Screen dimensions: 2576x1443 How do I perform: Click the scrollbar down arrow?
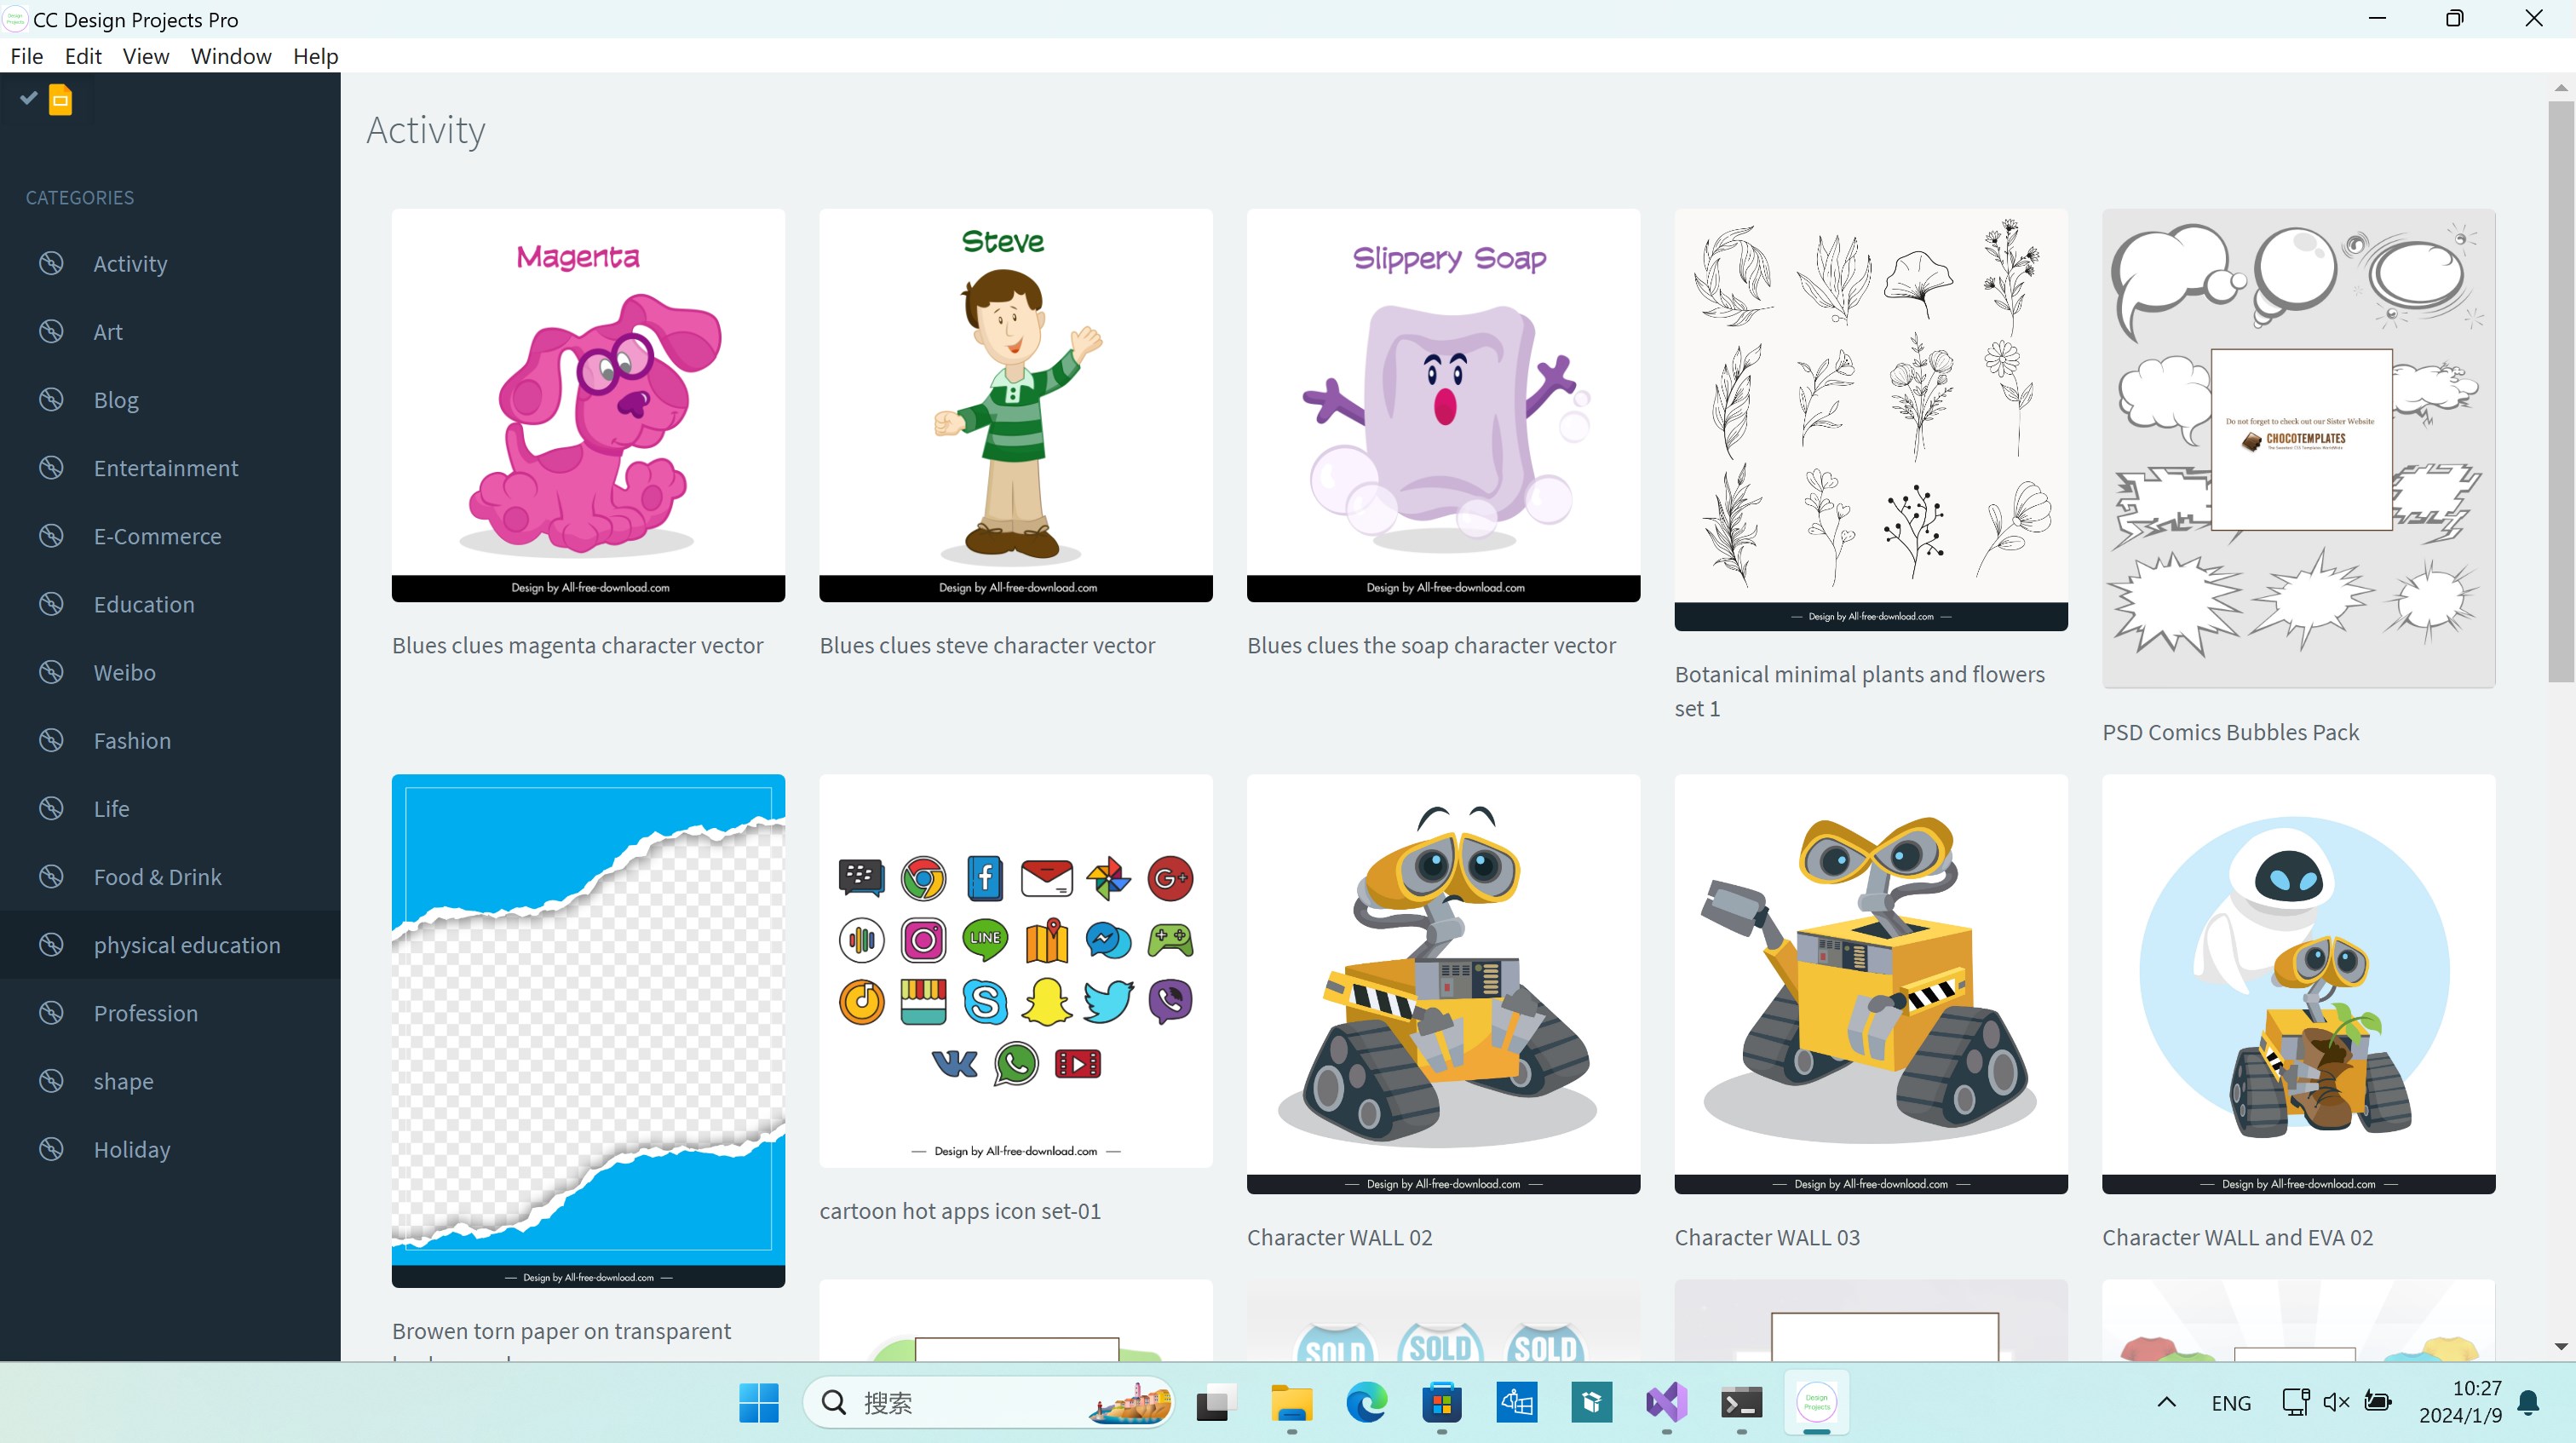[x=2560, y=1347]
